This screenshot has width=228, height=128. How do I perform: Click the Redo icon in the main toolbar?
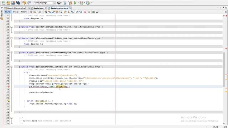pos(29,2)
